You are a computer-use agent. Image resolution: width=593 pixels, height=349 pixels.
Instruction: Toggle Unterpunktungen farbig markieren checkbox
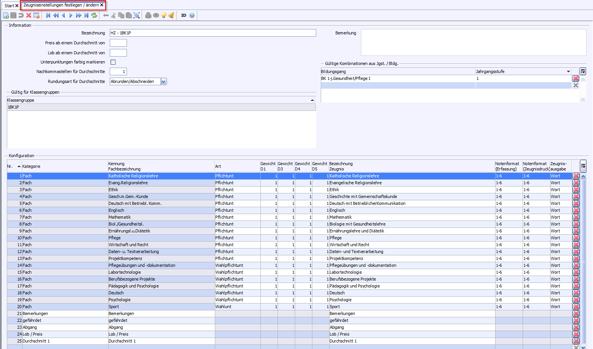113,62
